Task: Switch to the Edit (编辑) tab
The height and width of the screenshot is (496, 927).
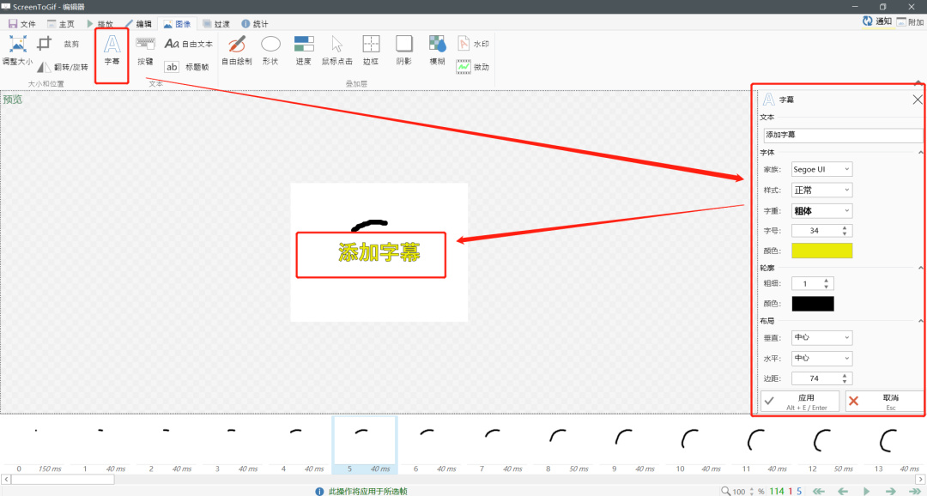Action: 138,24
